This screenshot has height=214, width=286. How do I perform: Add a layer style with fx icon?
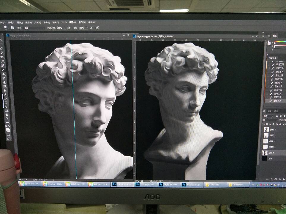pos(272,179)
